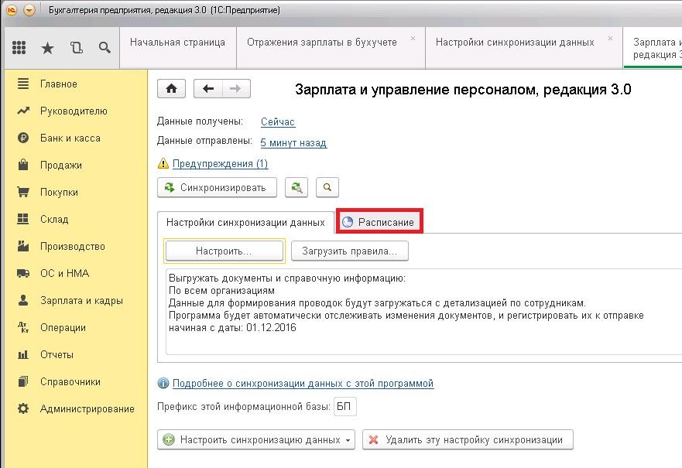Open the history icon in top toolbar
Viewport: 682px width, 468px height.
click(x=77, y=47)
